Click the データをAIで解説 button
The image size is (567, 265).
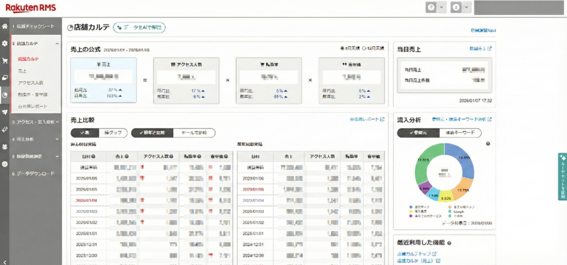[139, 27]
